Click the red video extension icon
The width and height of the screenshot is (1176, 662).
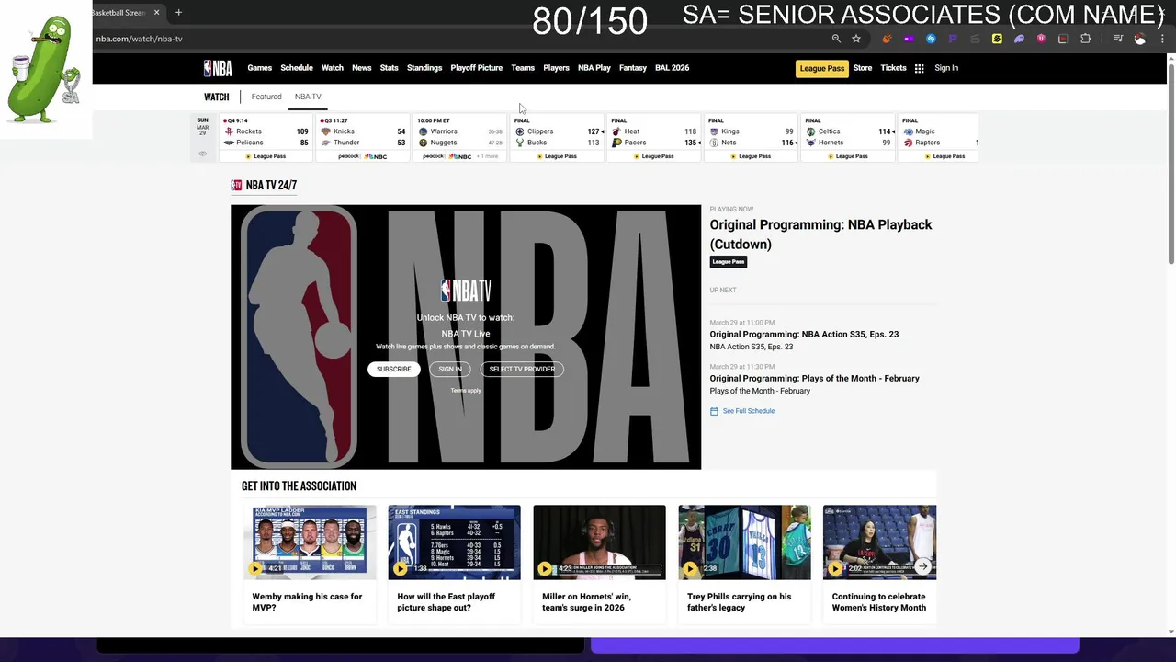pos(1063,39)
